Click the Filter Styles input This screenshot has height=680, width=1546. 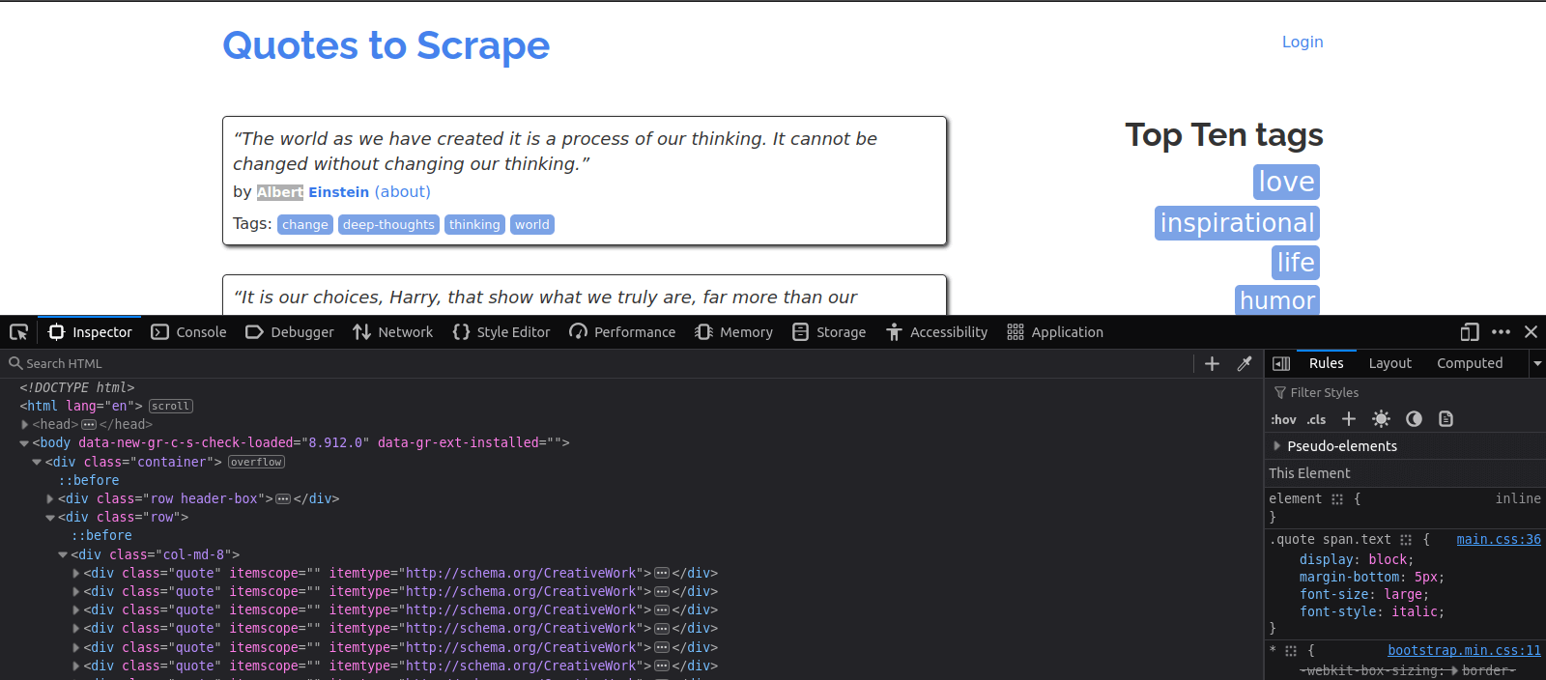point(1401,392)
